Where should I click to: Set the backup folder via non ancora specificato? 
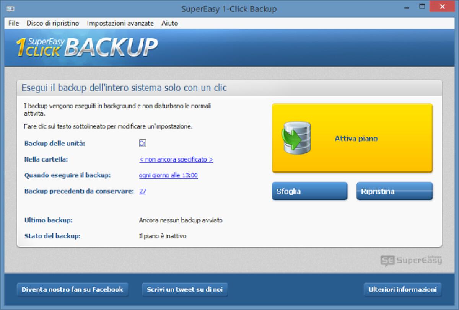pyautogui.click(x=176, y=159)
